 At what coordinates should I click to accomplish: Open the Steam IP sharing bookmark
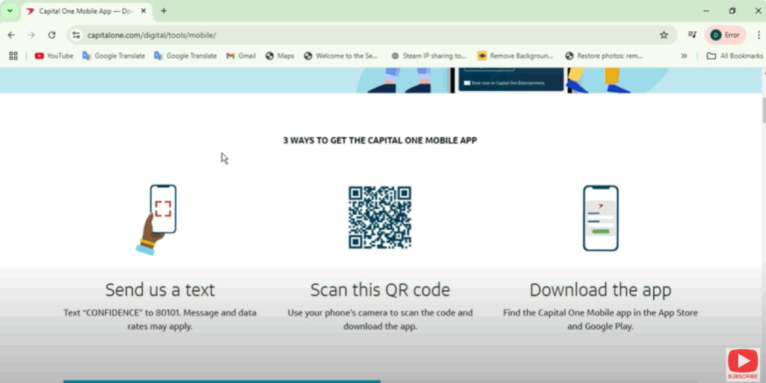(x=429, y=55)
